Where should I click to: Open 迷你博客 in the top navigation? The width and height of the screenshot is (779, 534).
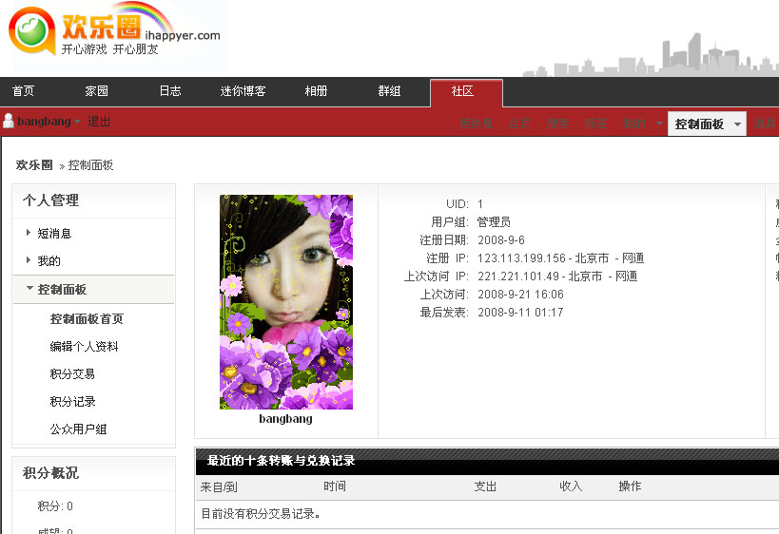point(243,91)
